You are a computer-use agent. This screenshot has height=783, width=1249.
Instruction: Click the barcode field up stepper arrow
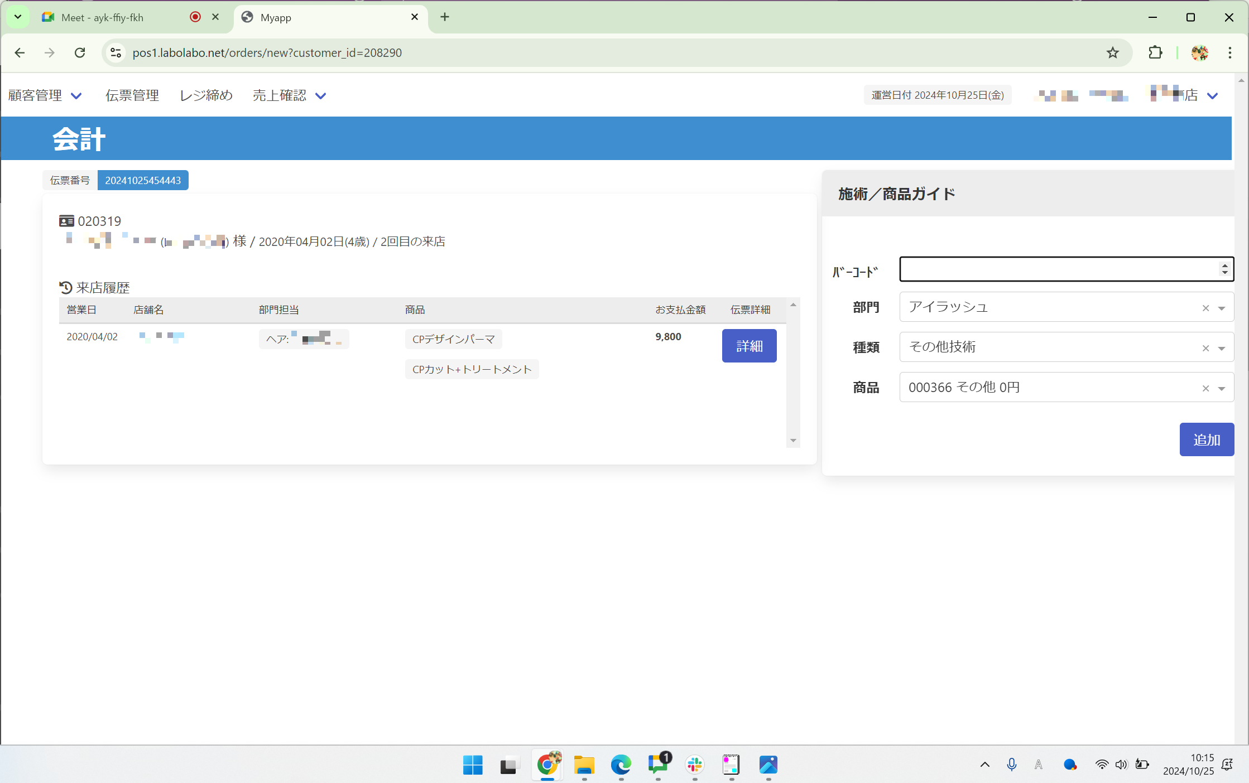1226,265
